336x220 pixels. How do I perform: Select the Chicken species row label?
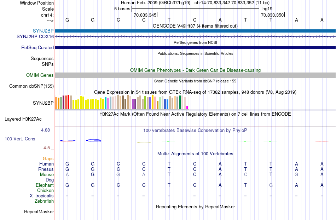coord(45,190)
